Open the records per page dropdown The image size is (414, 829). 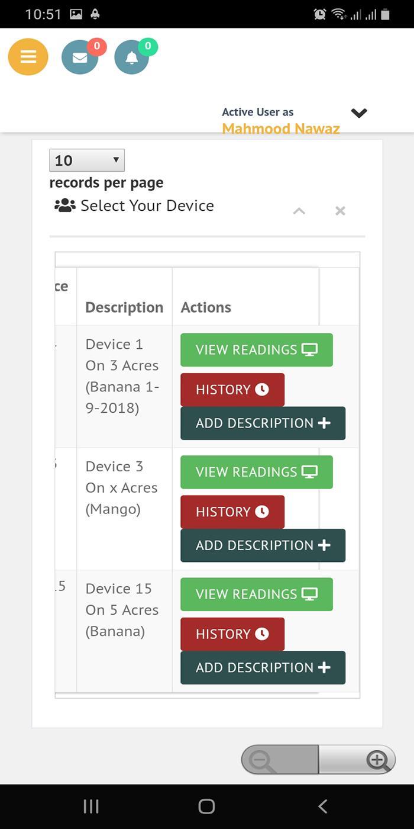pos(87,160)
